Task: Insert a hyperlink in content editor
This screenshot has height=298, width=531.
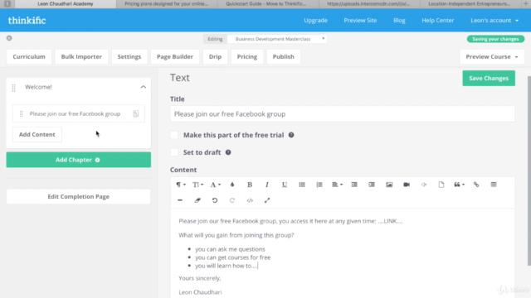Action: click(476, 185)
